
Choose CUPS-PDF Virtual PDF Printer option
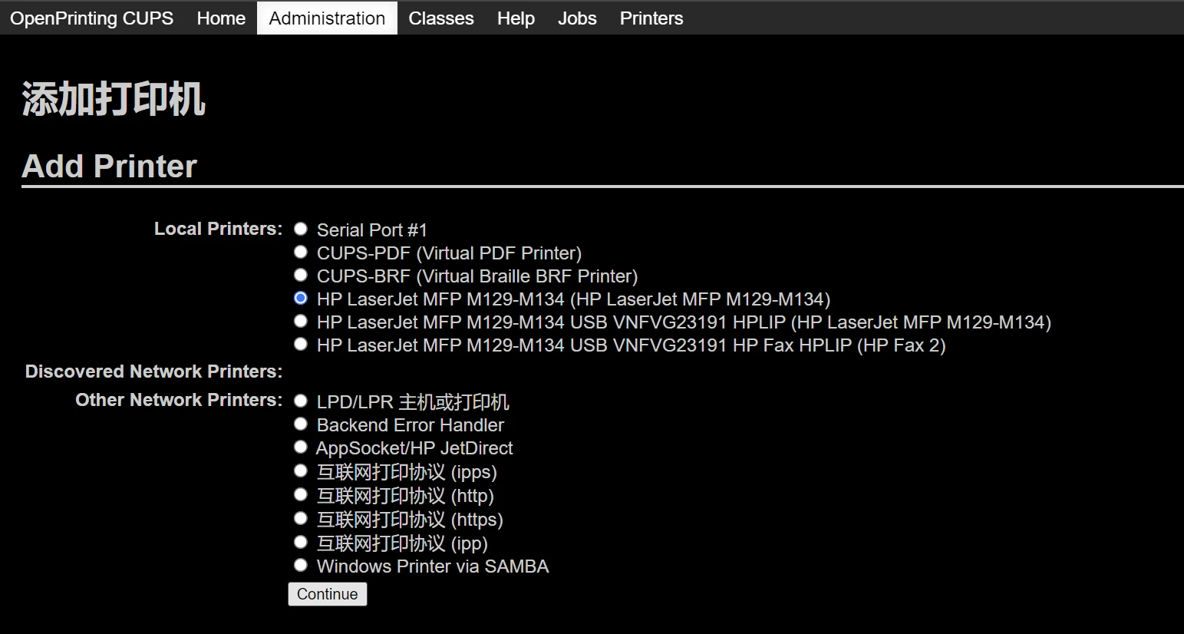[301, 252]
